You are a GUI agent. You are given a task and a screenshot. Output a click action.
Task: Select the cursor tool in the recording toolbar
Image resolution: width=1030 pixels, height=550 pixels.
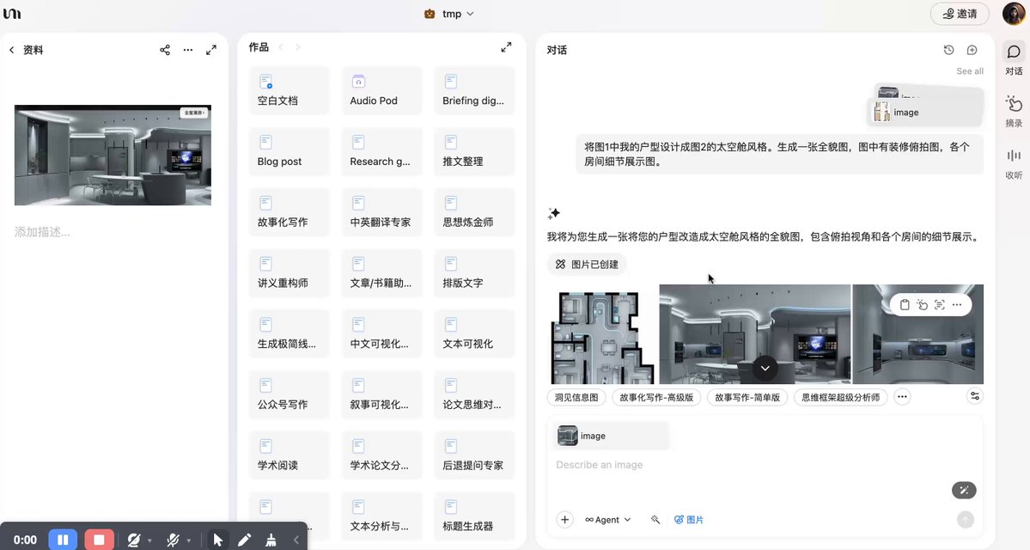(217, 539)
